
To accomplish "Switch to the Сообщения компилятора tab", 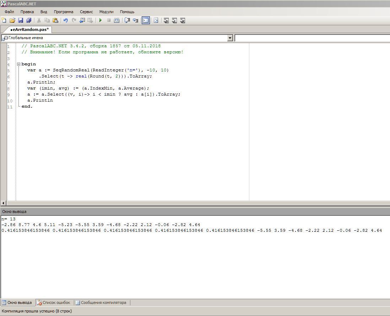I will coord(103,302).
